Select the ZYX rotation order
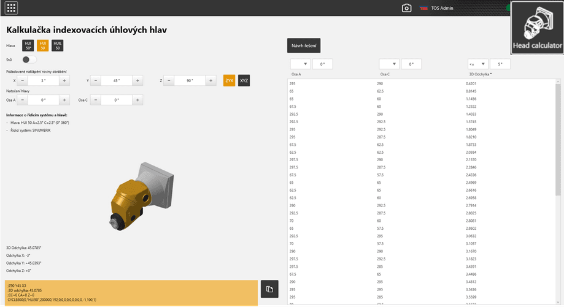The height and width of the screenshot is (307, 564). tap(229, 80)
